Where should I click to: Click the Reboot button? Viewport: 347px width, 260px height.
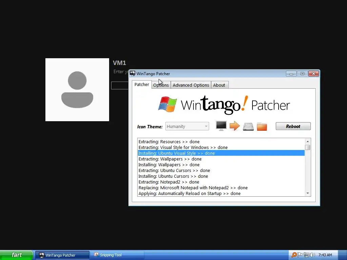tap(293, 126)
